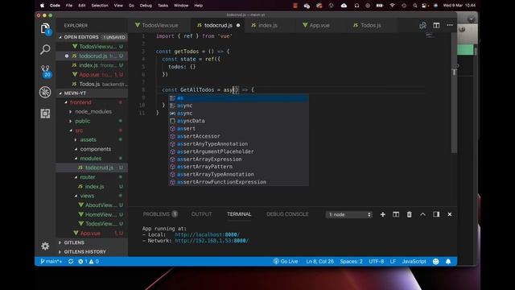515x290 pixels.
Task: Collapse the modules folder
Action: point(92,159)
